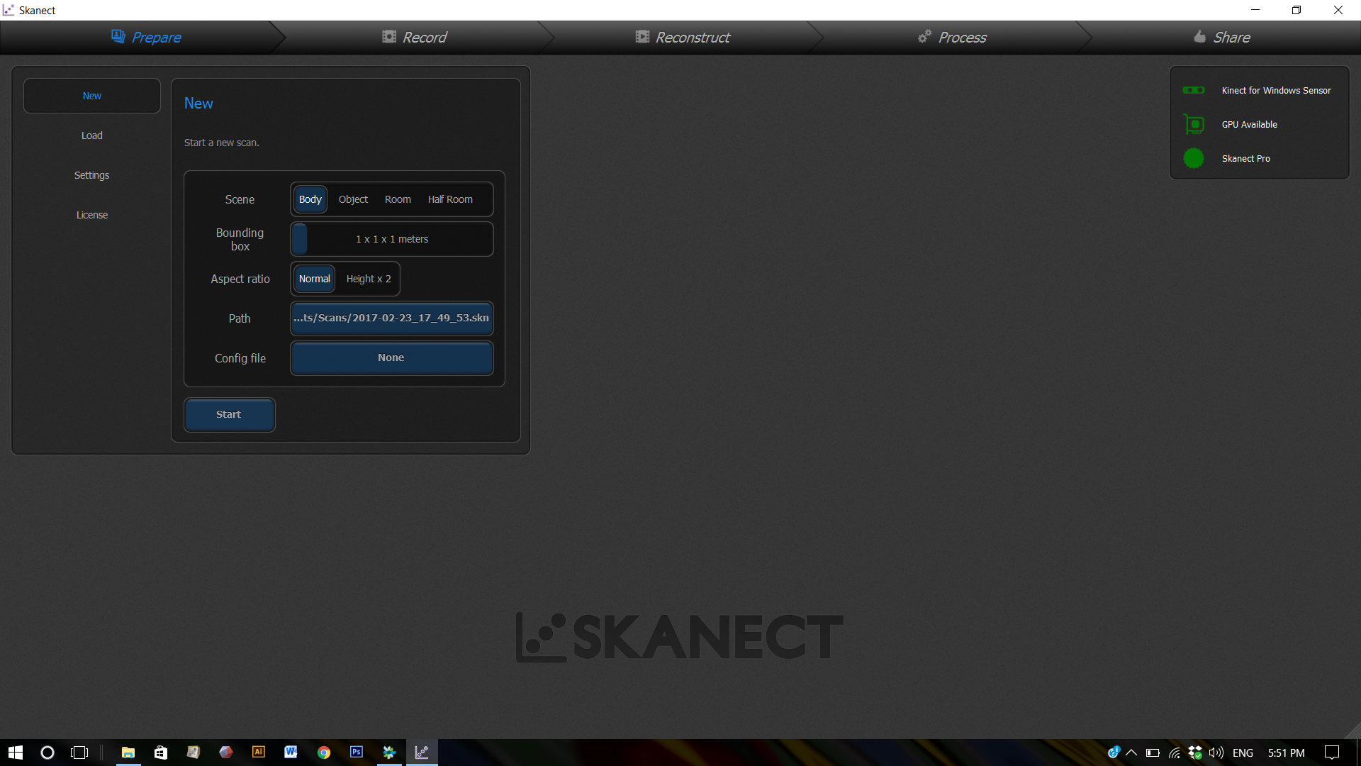Switch to the Record tab

(415, 38)
